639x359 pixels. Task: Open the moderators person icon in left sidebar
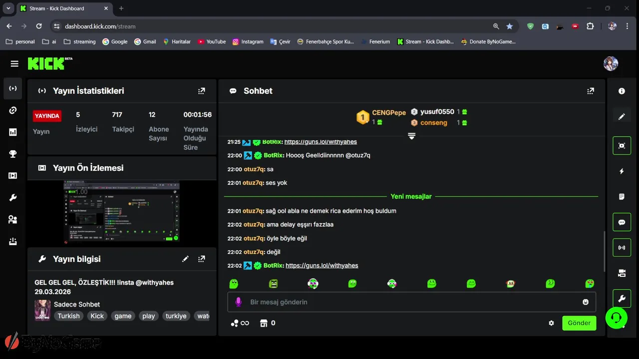tap(13, 219)
